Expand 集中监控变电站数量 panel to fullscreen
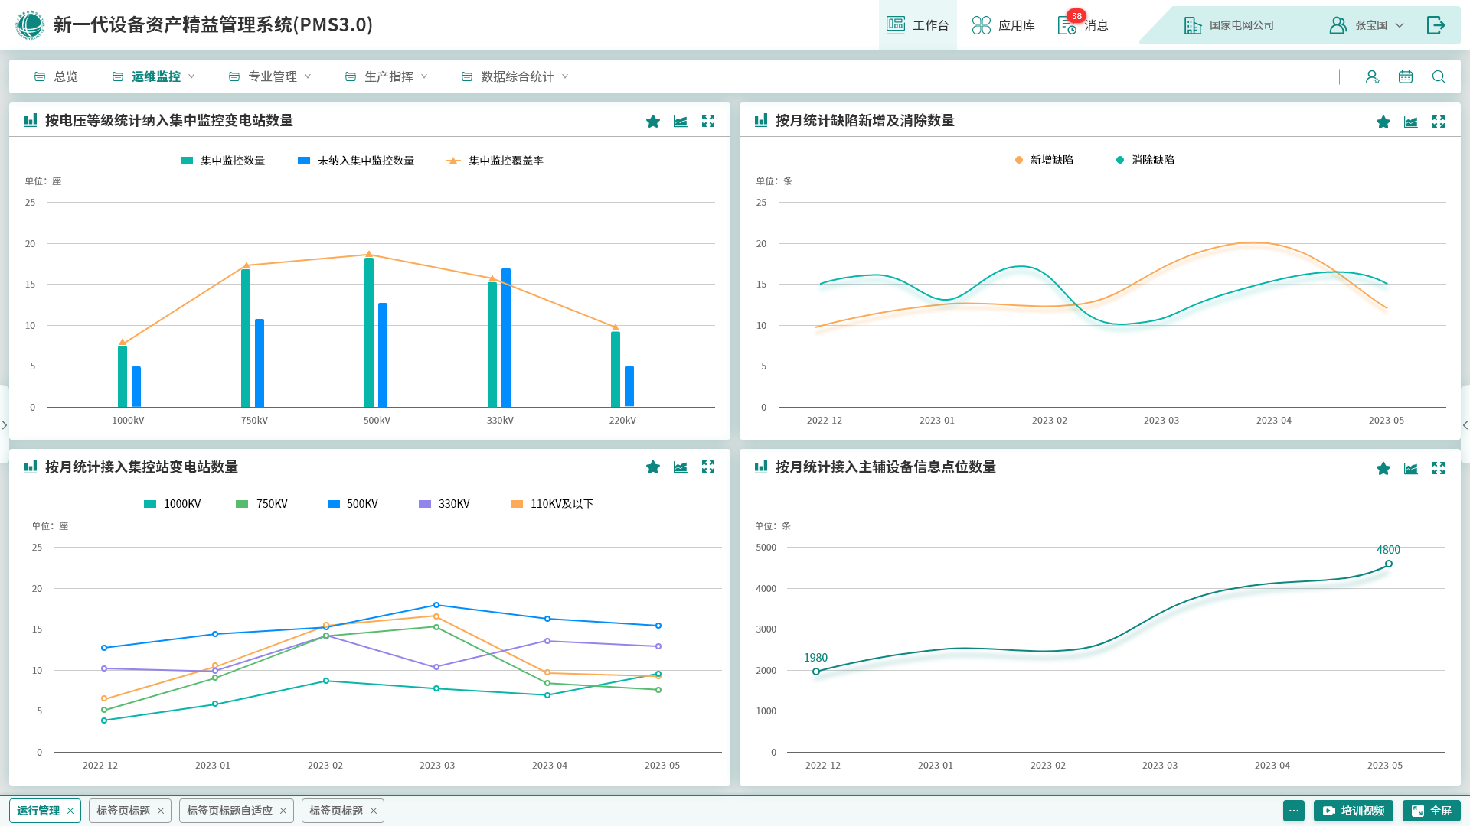Viewport: 1470px width, 826px height. [708, 121]
